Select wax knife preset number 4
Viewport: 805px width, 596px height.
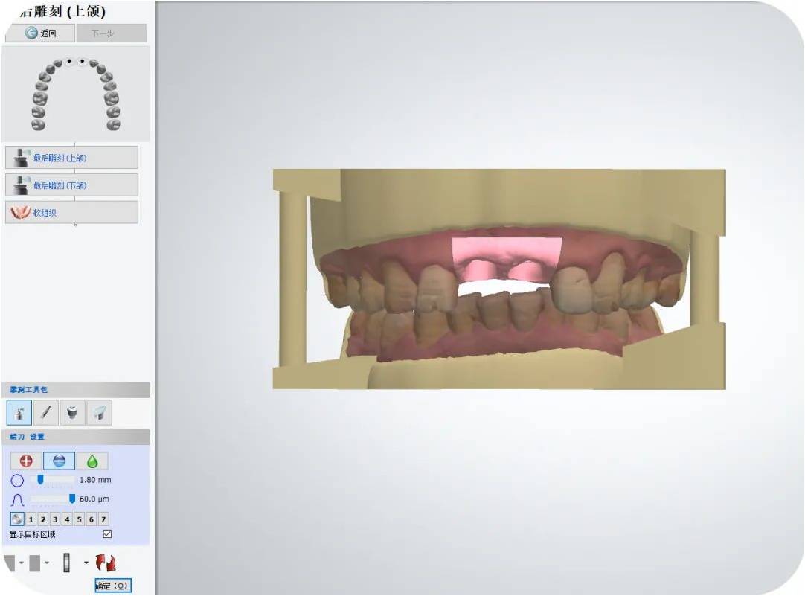(67, 519)
